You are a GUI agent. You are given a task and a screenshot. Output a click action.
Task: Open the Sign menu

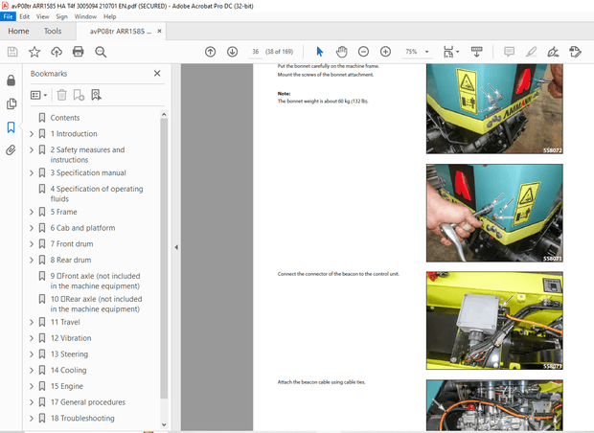click(x=61, y=16)
